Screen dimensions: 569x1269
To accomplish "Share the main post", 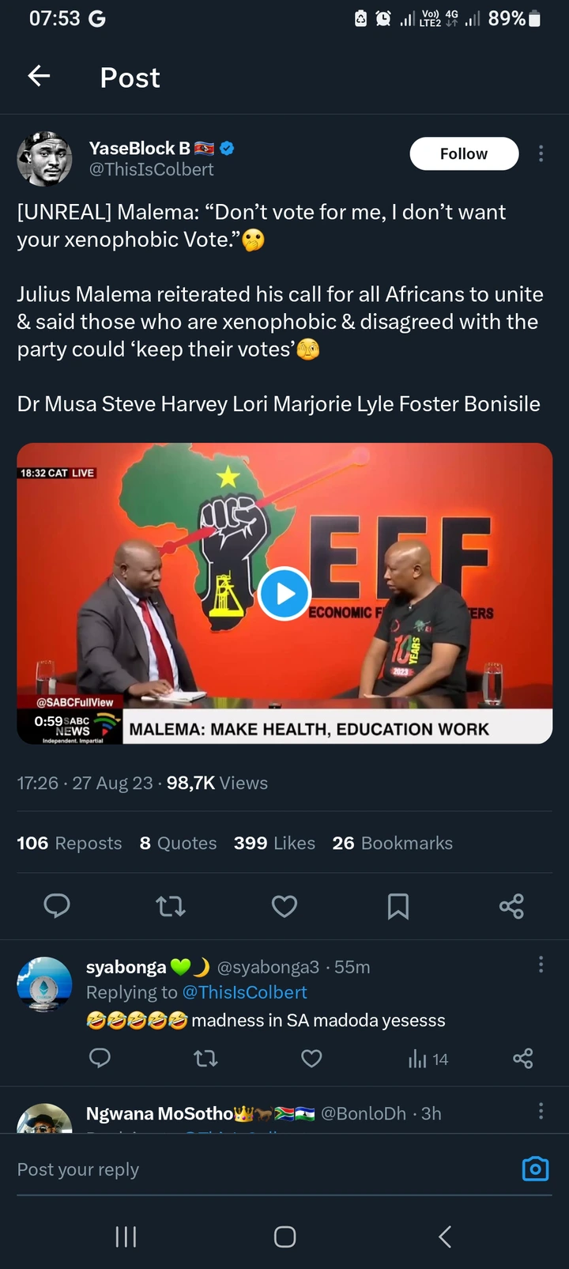I will [511, 906].
